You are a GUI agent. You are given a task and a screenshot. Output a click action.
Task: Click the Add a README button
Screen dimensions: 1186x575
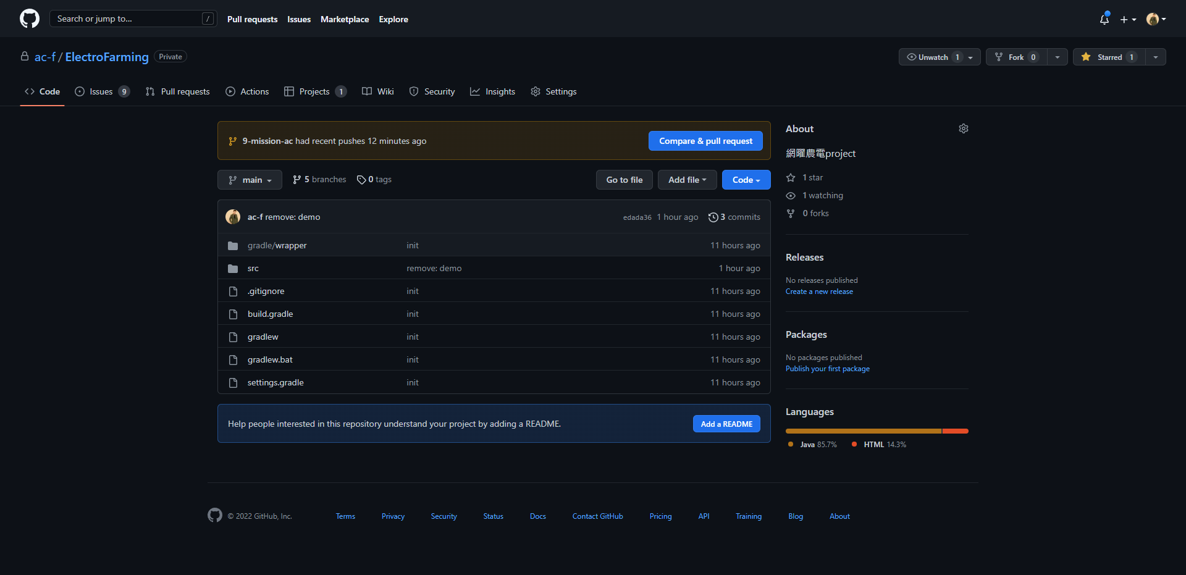726,424
